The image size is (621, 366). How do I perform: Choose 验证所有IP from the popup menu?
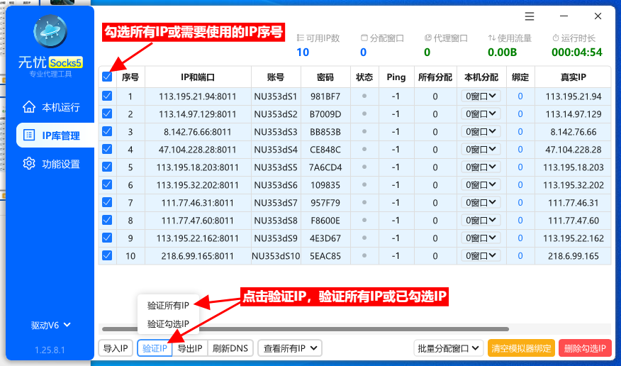[x=168, y=306]
